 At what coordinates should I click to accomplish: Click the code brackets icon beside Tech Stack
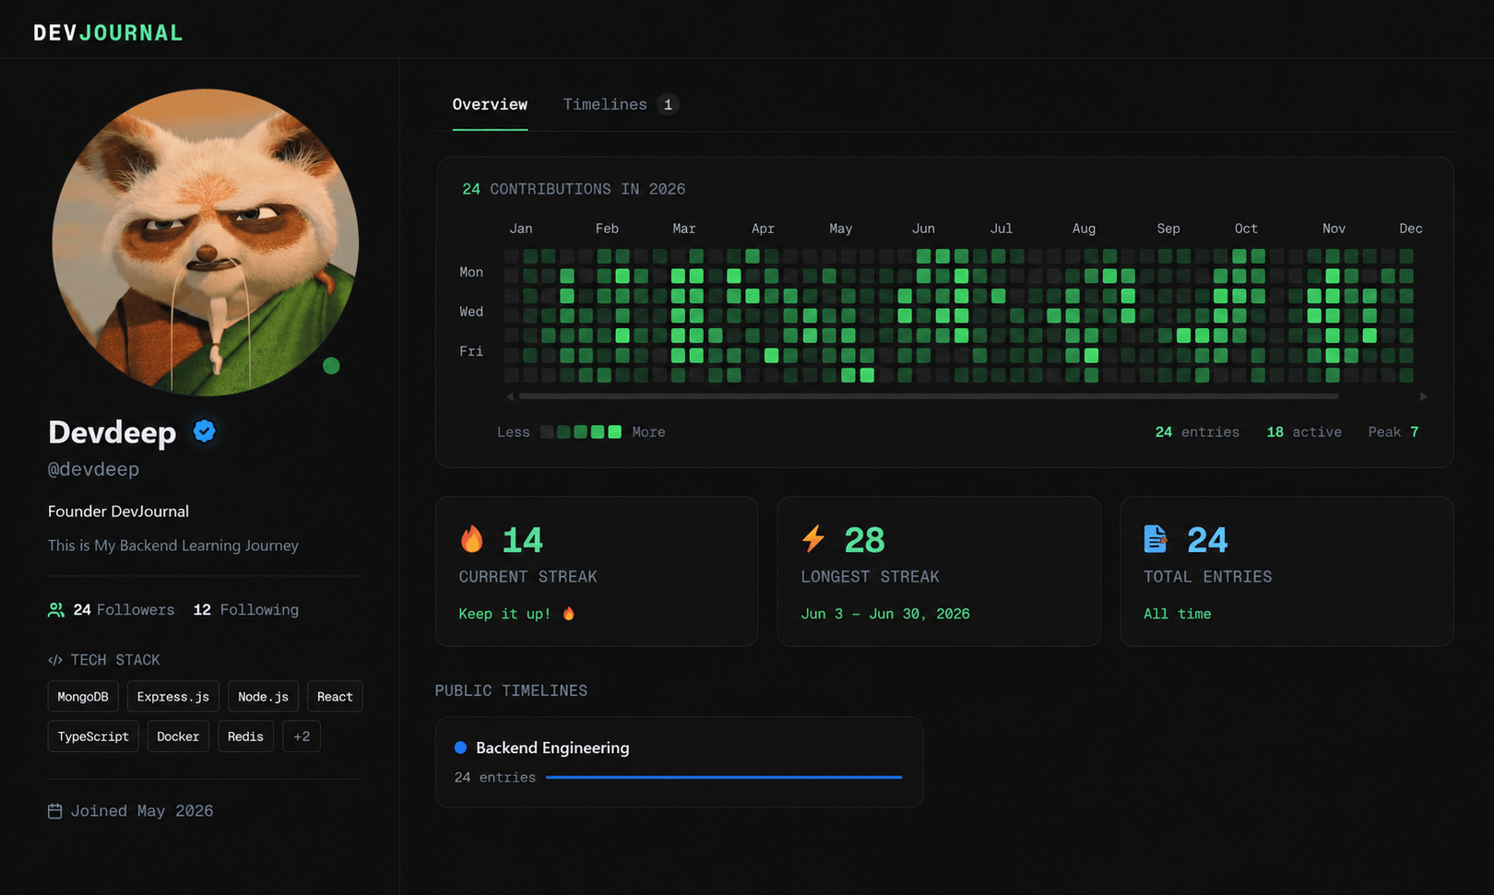tap(55, 660)
